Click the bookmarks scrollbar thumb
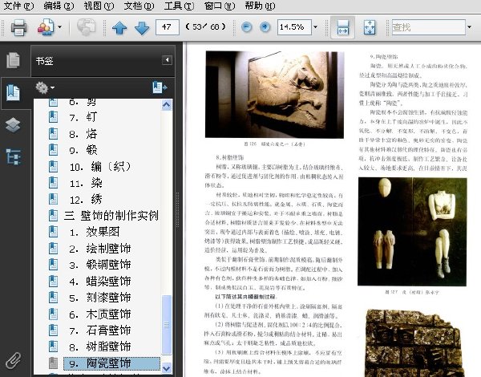 167,325
